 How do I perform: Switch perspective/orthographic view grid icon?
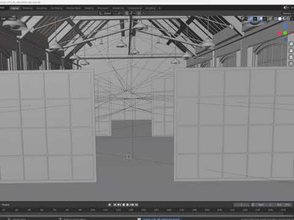click(291, 64)
